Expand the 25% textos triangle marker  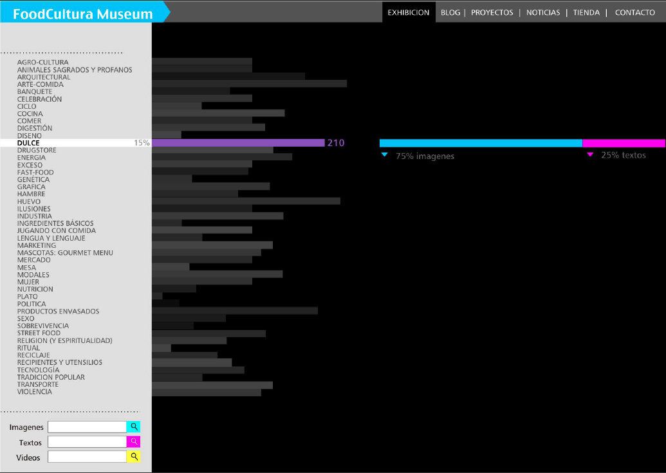(x=590, y=154)
